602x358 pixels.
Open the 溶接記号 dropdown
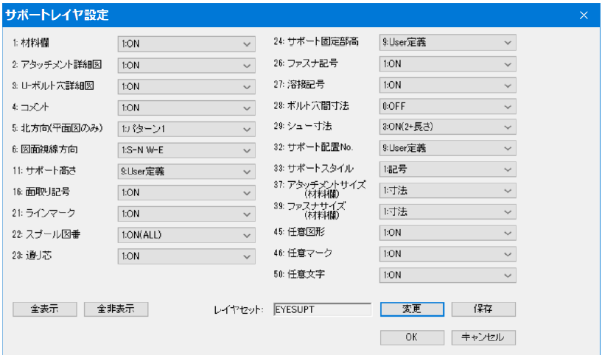(448, 85)
